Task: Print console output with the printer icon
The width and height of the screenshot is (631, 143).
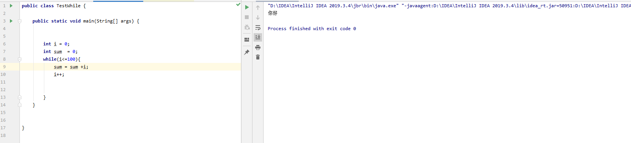Action: coord(258,47)
